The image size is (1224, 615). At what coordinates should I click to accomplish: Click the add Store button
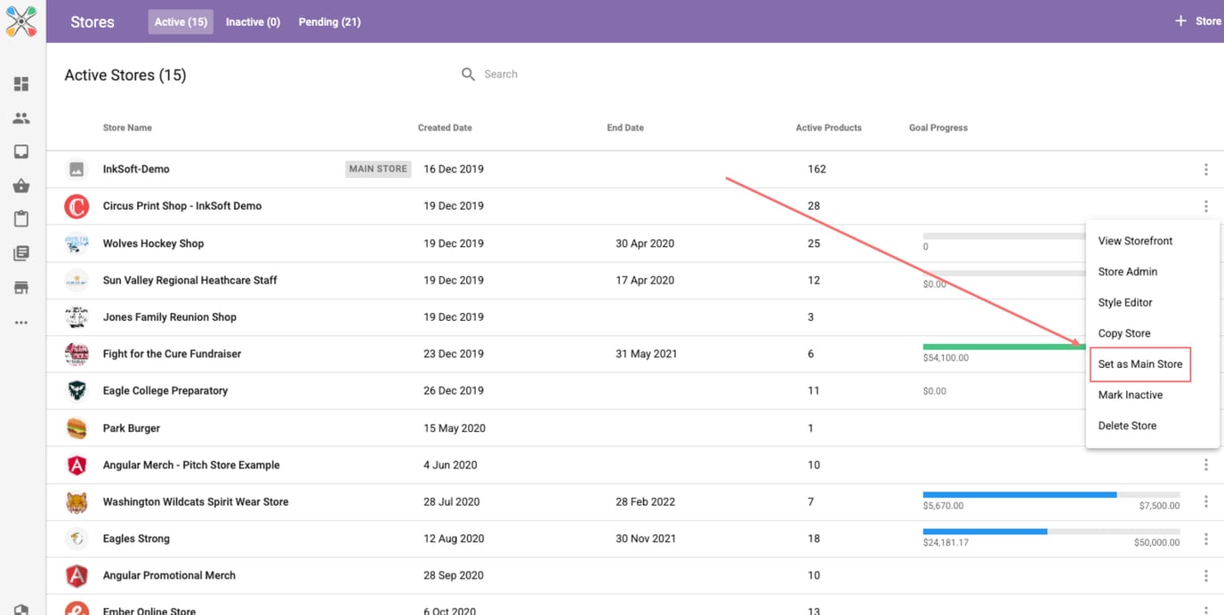pos(1197,21)
